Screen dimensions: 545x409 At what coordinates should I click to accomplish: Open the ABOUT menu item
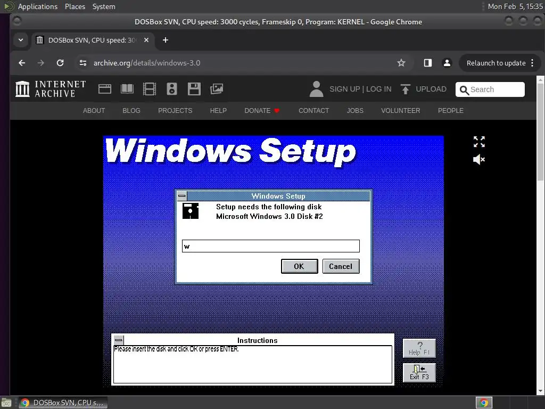(94, 111)
